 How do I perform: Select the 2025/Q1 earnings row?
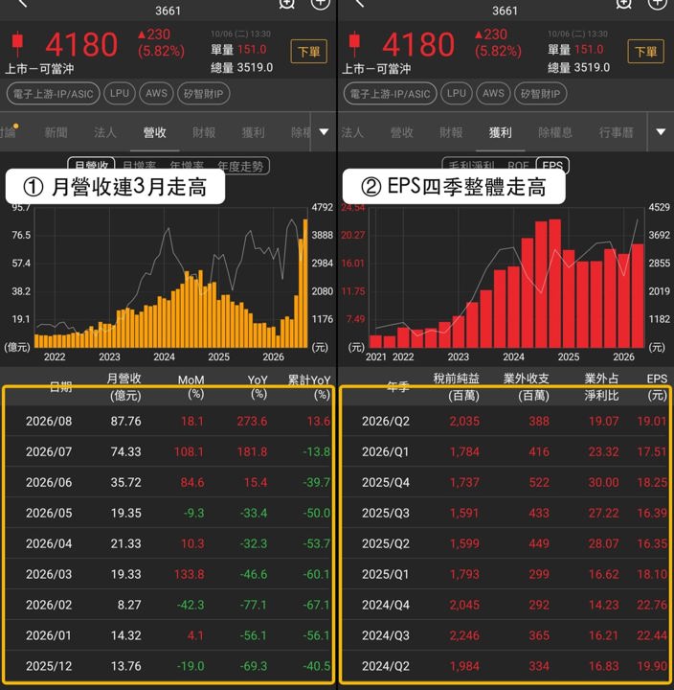[505, 574]
